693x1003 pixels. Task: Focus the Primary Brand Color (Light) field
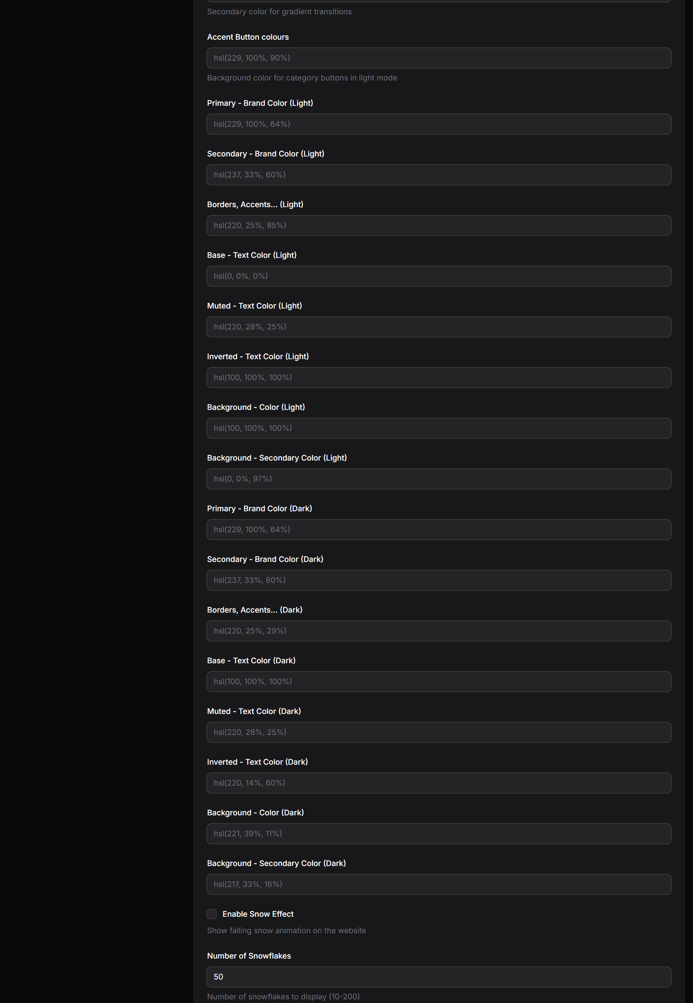438,124
